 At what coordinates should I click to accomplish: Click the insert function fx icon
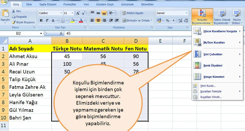[x=61, y=33]
